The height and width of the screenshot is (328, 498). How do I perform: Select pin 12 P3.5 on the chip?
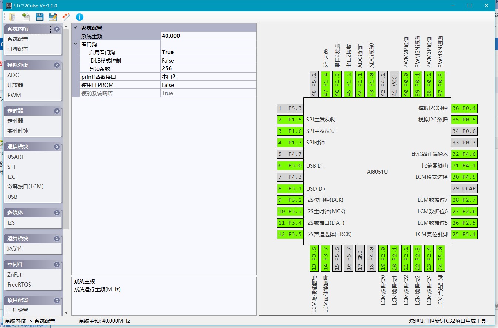(290, 234)
